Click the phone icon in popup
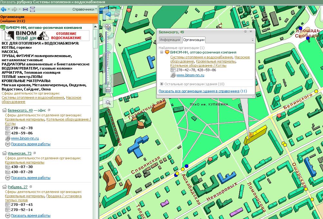This screenshot has height=219, width=323. pos(173,70)
